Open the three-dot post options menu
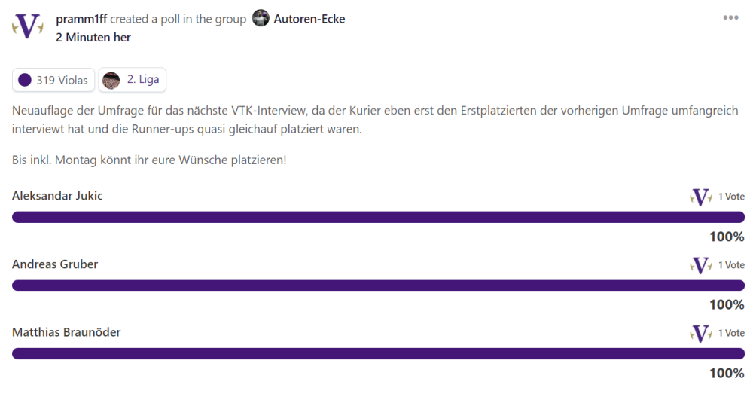 (730, 18)
